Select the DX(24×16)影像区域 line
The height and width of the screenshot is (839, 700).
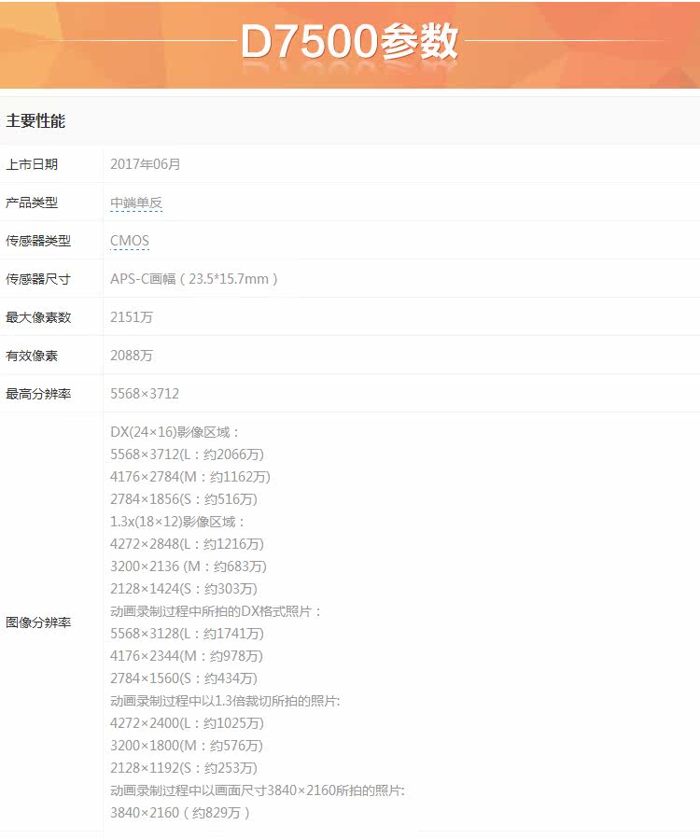tap(175, 432)
